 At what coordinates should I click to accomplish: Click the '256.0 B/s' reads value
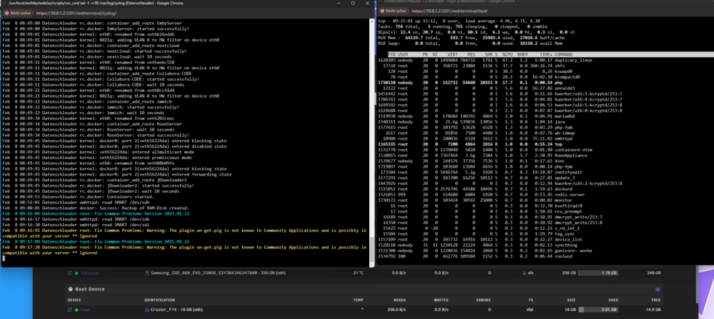pos(396,310)
